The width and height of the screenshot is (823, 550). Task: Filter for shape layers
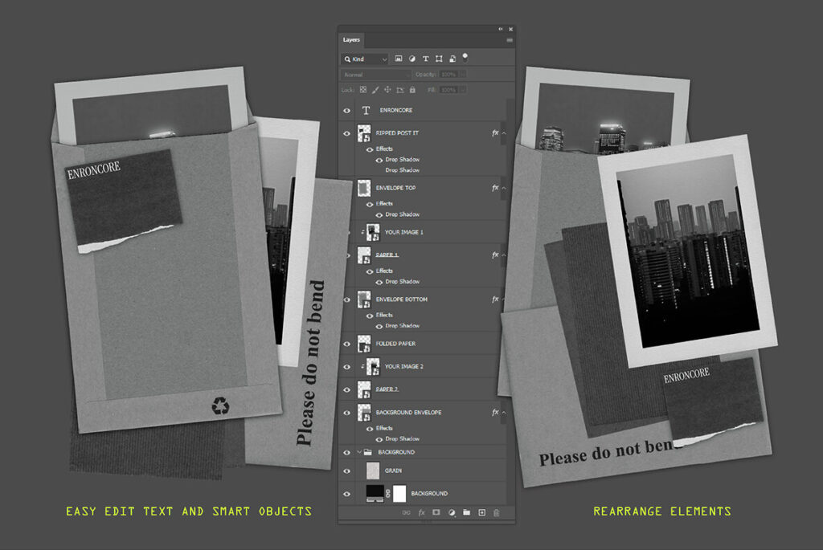coord(439,59)
